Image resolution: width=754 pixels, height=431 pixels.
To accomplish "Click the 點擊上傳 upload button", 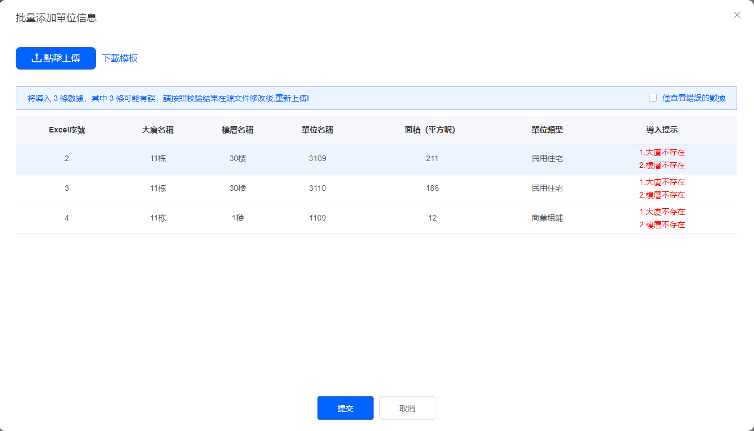I will [x=56, y=58].
